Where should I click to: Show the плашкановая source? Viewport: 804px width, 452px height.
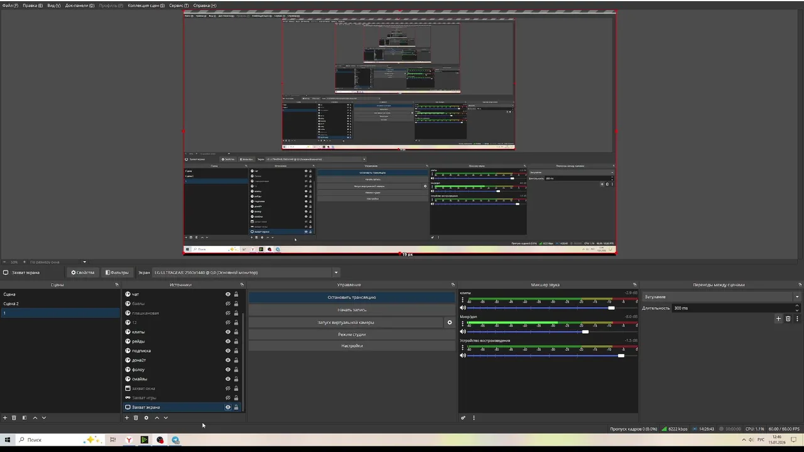coord(228,313)
